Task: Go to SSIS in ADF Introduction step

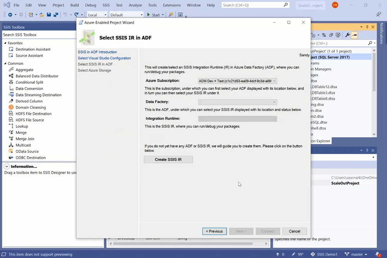Action: (97, 52)
